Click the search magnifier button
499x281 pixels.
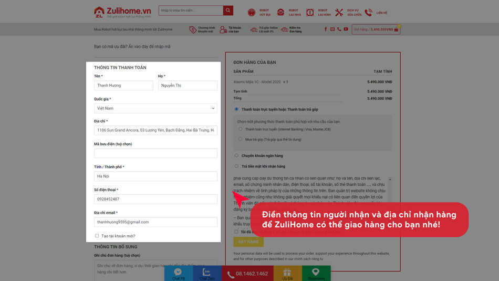(228, 11)
